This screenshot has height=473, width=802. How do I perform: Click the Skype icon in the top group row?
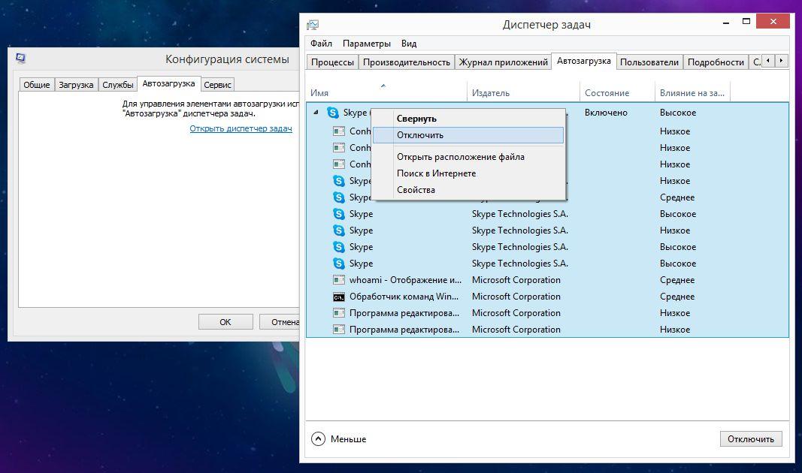click(333, 113)
